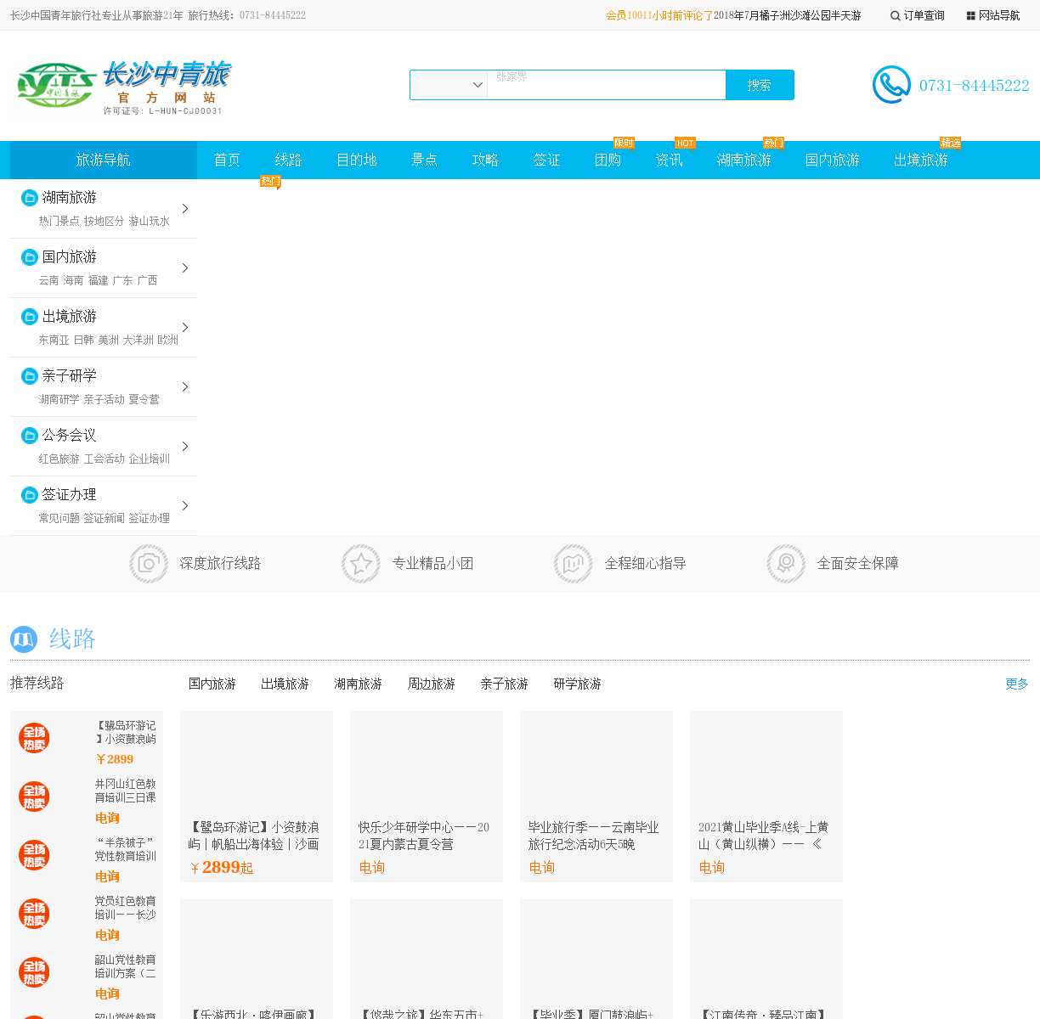Click the 专业精品小团 star icon
The image size is (1040, 1019).
pos(361,564)
